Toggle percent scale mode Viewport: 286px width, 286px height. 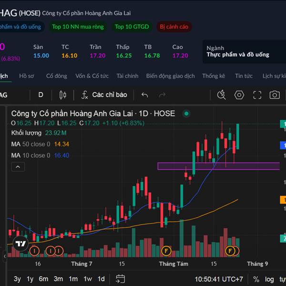256,279
